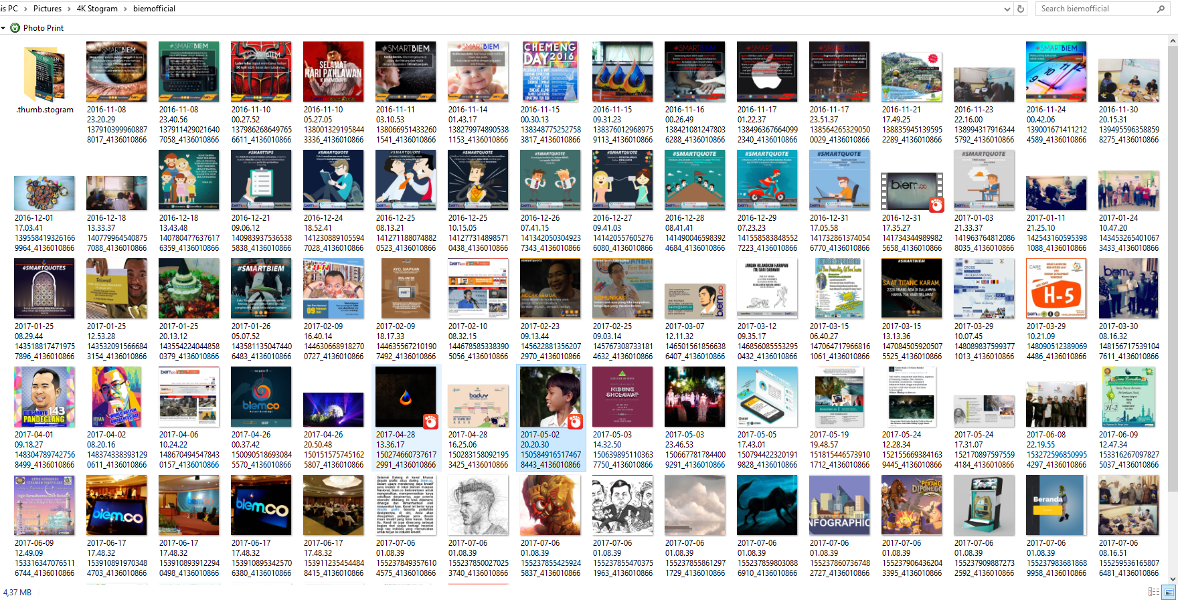Switch to large thumbnails view icon

point(1169,592)
